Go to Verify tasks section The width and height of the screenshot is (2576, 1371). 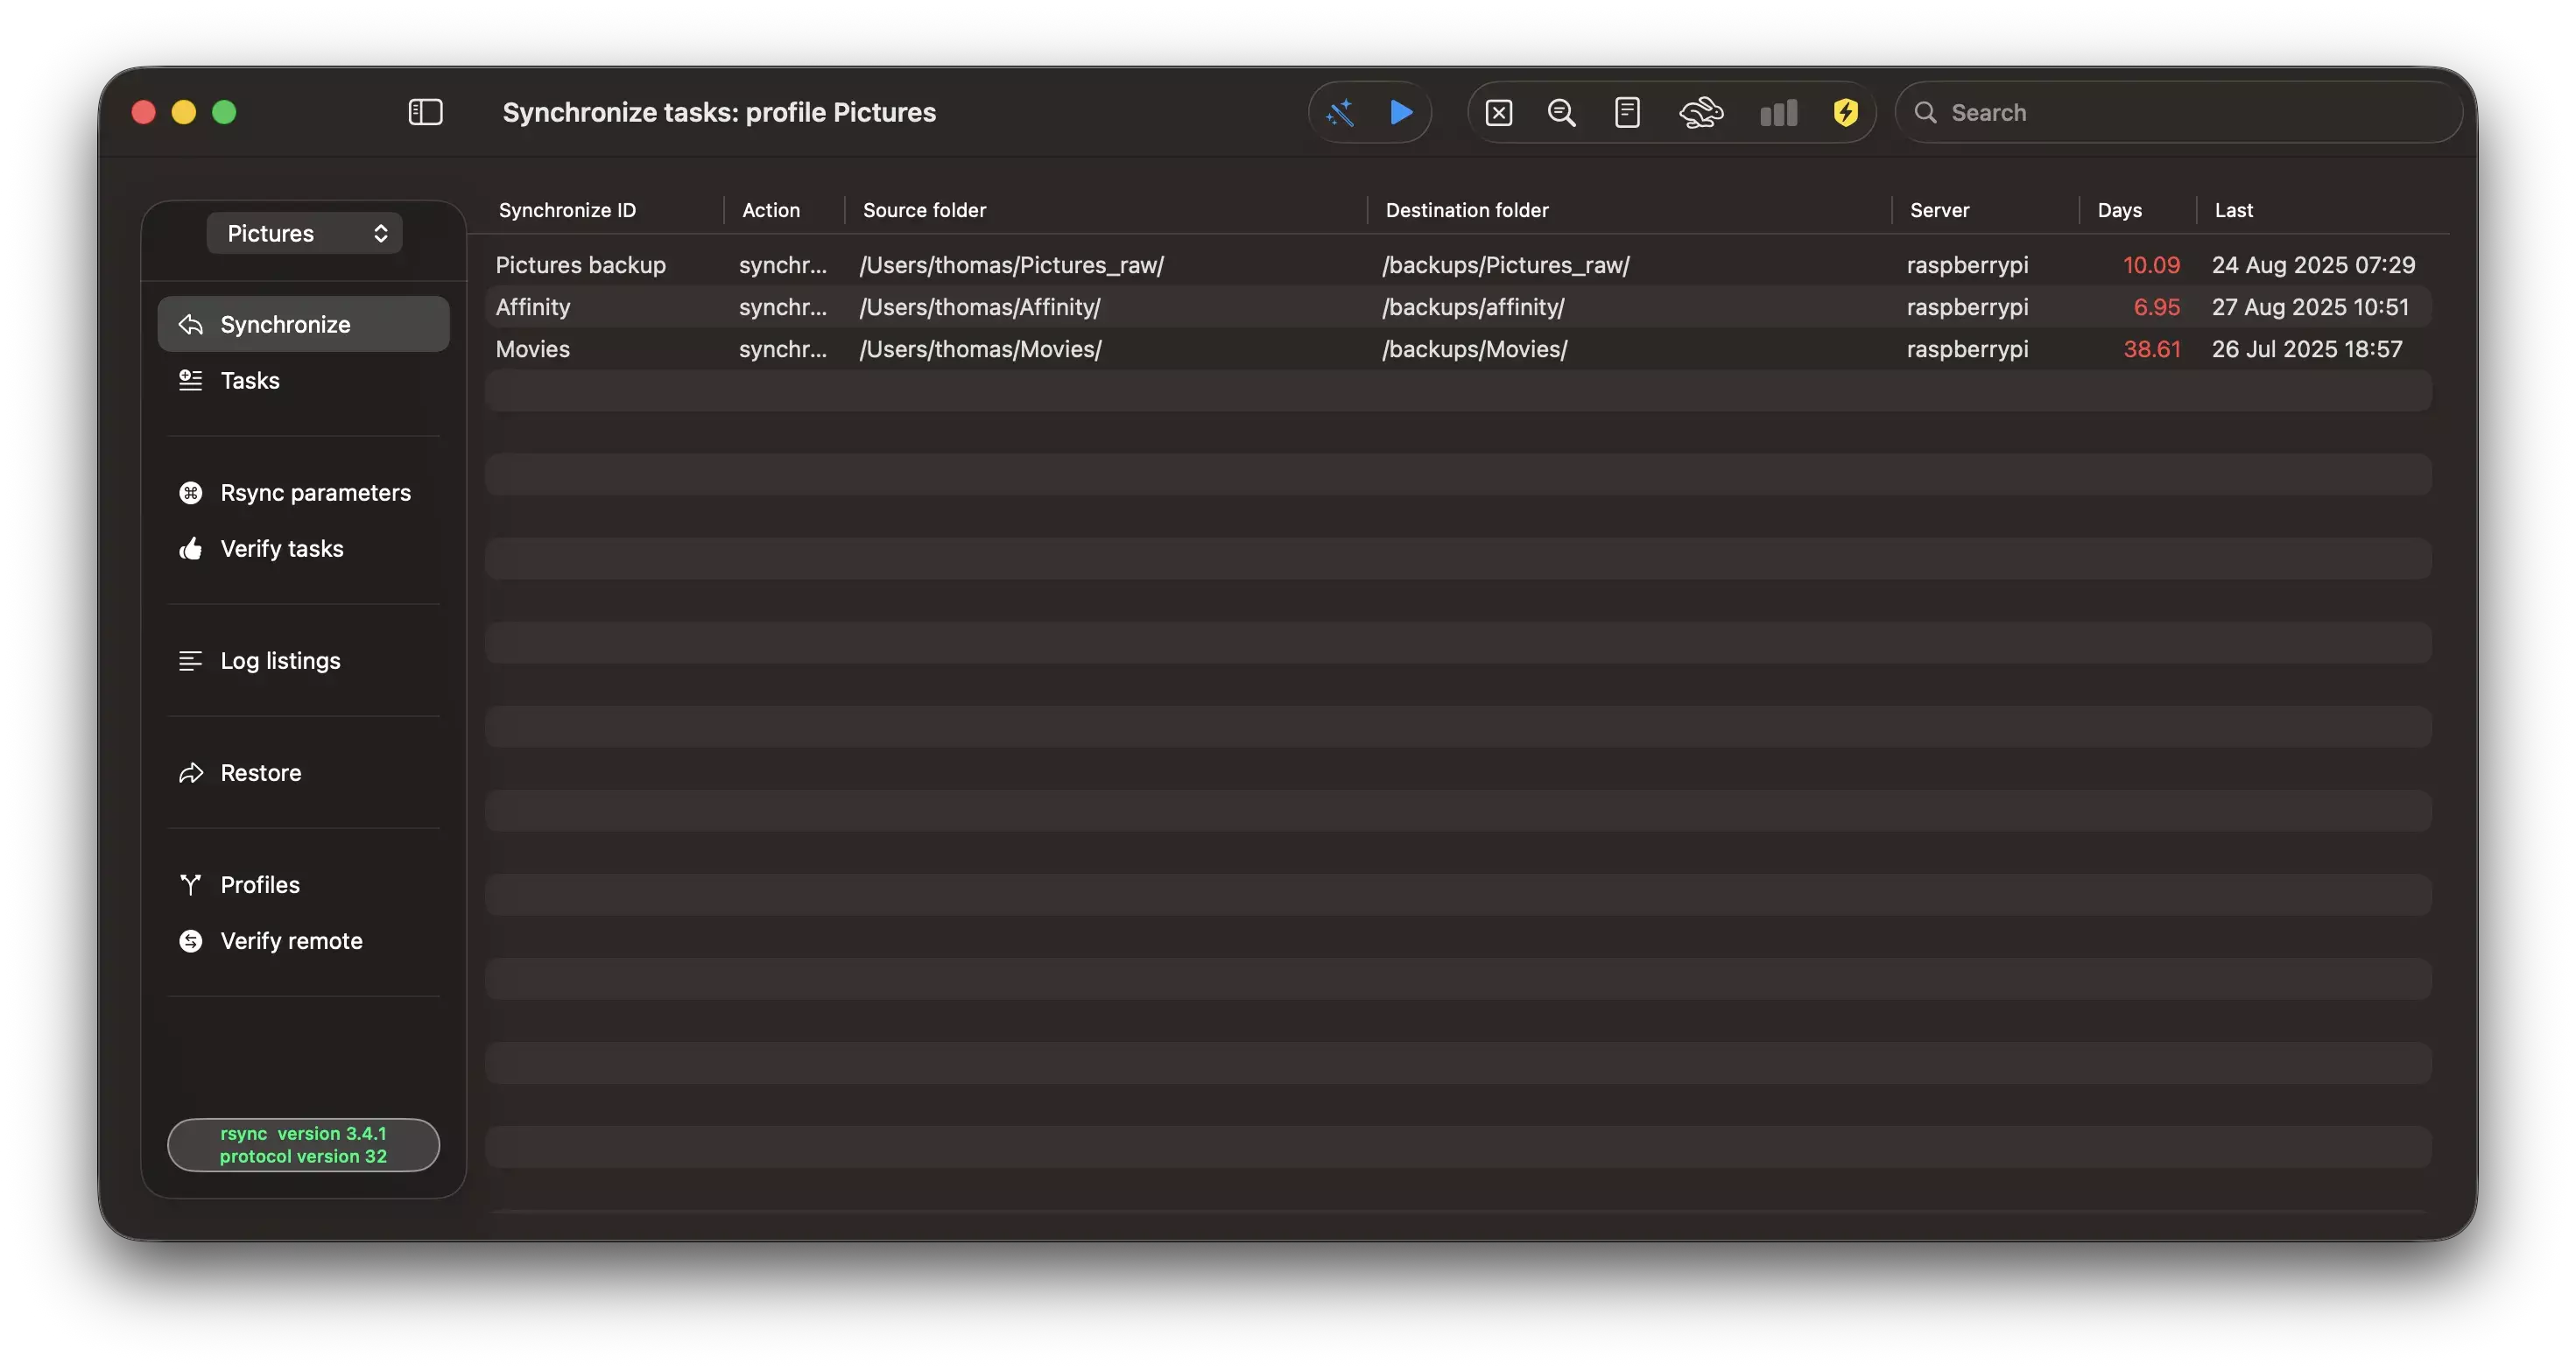tap(282, 548)
